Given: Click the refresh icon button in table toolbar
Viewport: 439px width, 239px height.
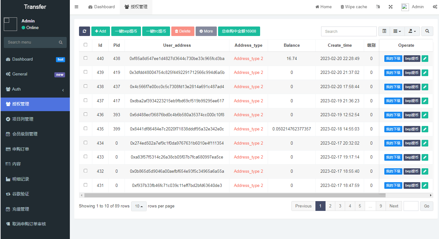Looking at the screenshot, I should [x=84, y=31].
